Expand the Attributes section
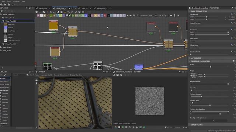The image size is (236, 132). (x=190, y=58)
